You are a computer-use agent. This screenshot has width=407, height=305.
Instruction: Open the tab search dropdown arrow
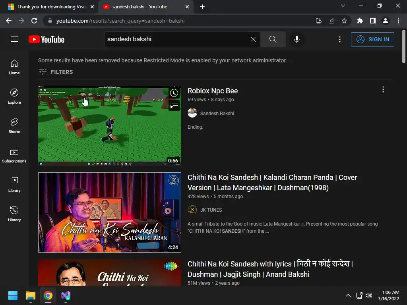click(x=343, y=6)
